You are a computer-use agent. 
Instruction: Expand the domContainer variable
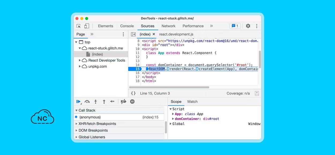(x=173, y=119)
